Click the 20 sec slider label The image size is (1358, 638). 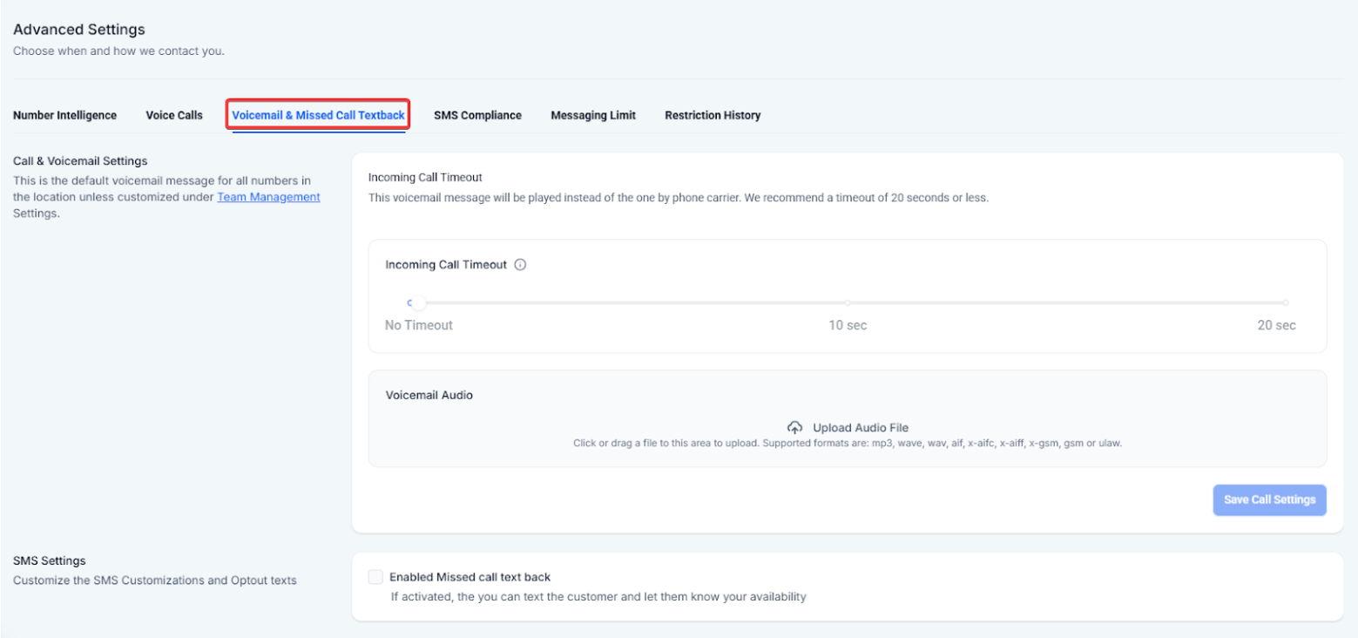(1276, 325)
